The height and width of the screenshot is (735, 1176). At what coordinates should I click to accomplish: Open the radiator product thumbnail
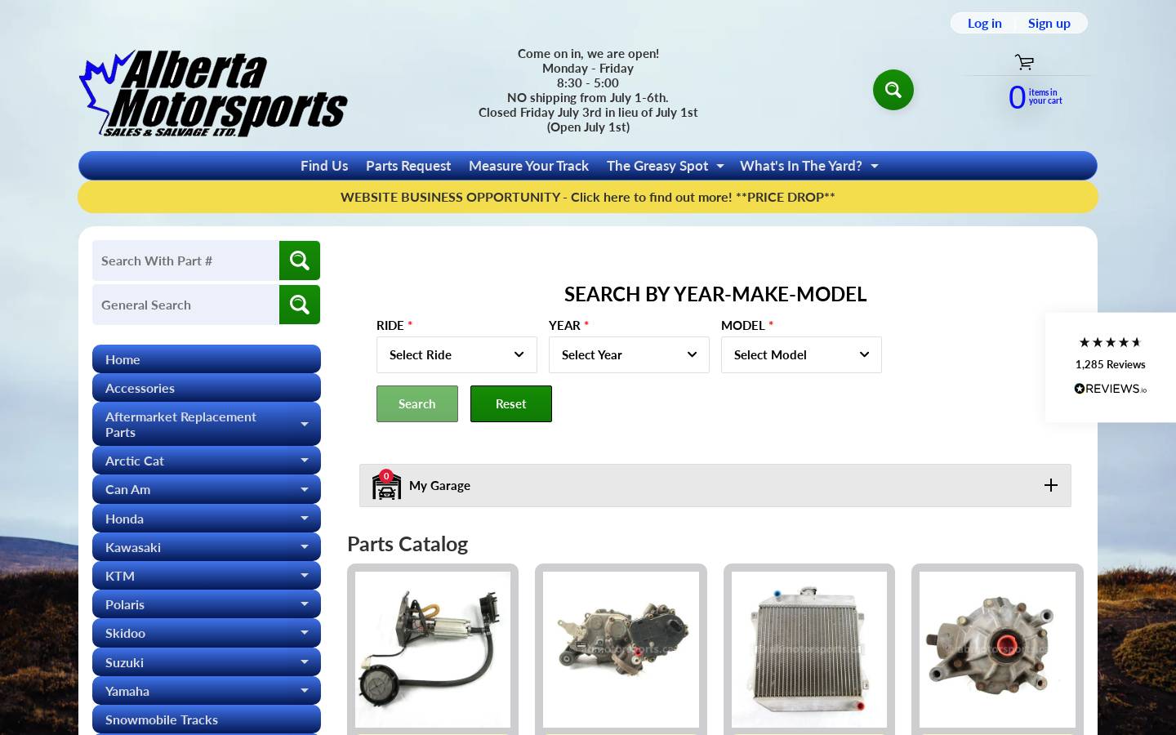point(809,649)
